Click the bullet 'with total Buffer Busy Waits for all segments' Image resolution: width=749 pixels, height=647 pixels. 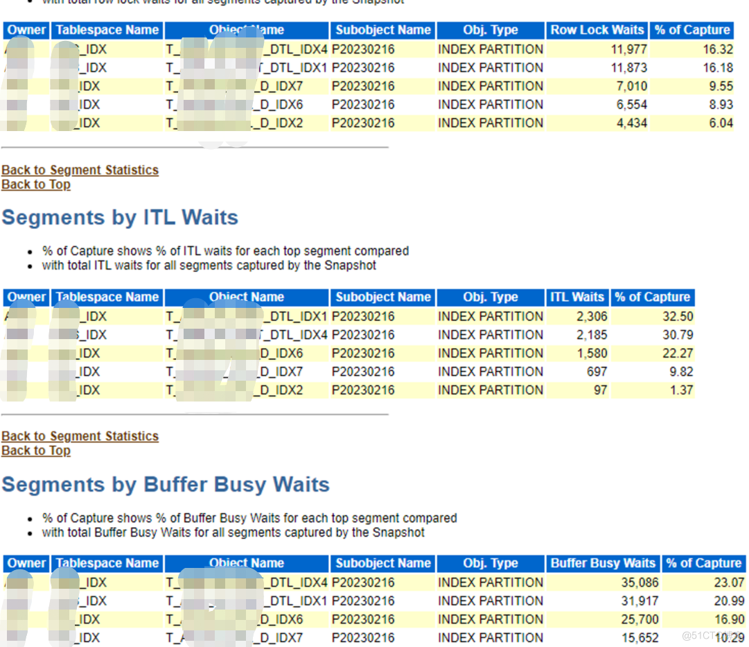pyautogui.click(x=233, y=533)
